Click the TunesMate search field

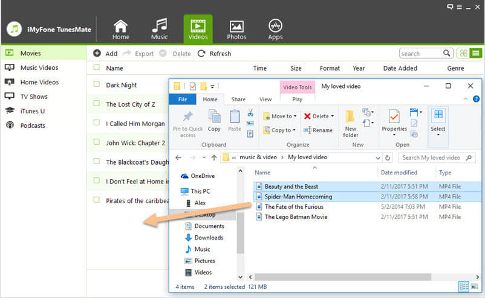(420, 53)
